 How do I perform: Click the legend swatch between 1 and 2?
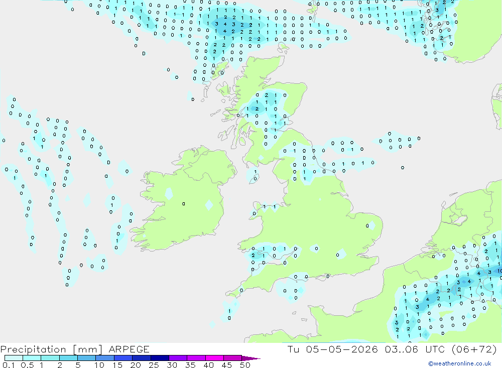click(x=50, y=358)
